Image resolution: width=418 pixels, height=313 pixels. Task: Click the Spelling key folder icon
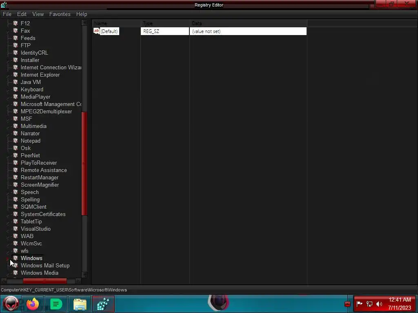click(x=16, y=199)
